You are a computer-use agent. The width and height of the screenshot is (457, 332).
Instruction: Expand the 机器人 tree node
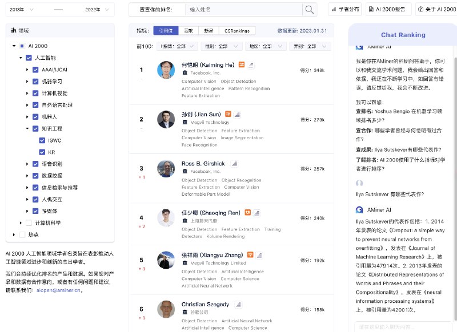[27, 117]
